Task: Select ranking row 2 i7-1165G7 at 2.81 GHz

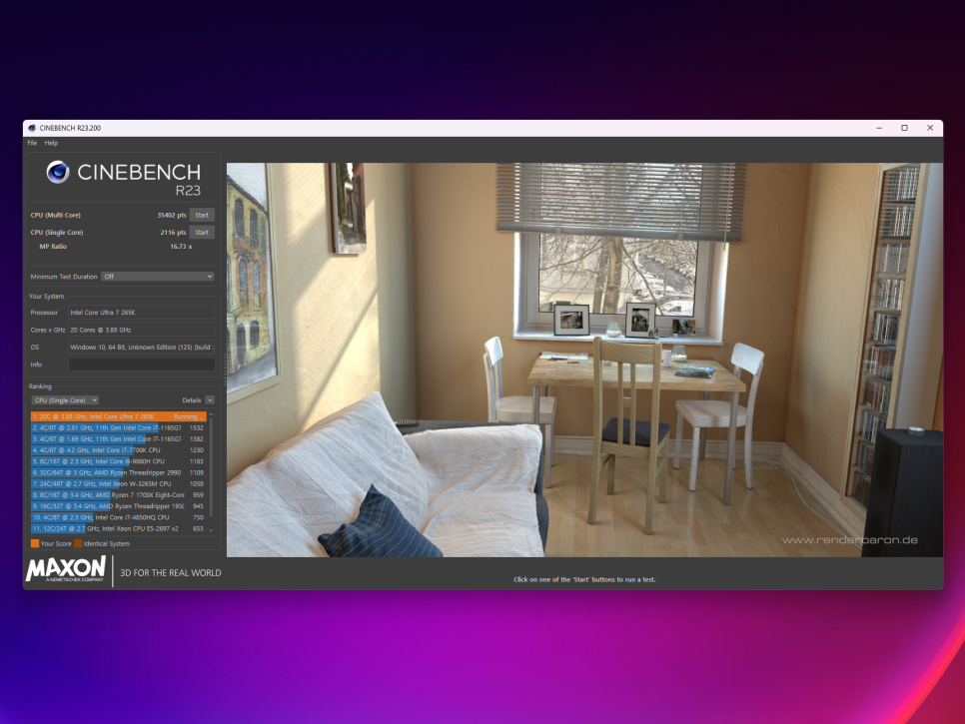Action: 118,428
